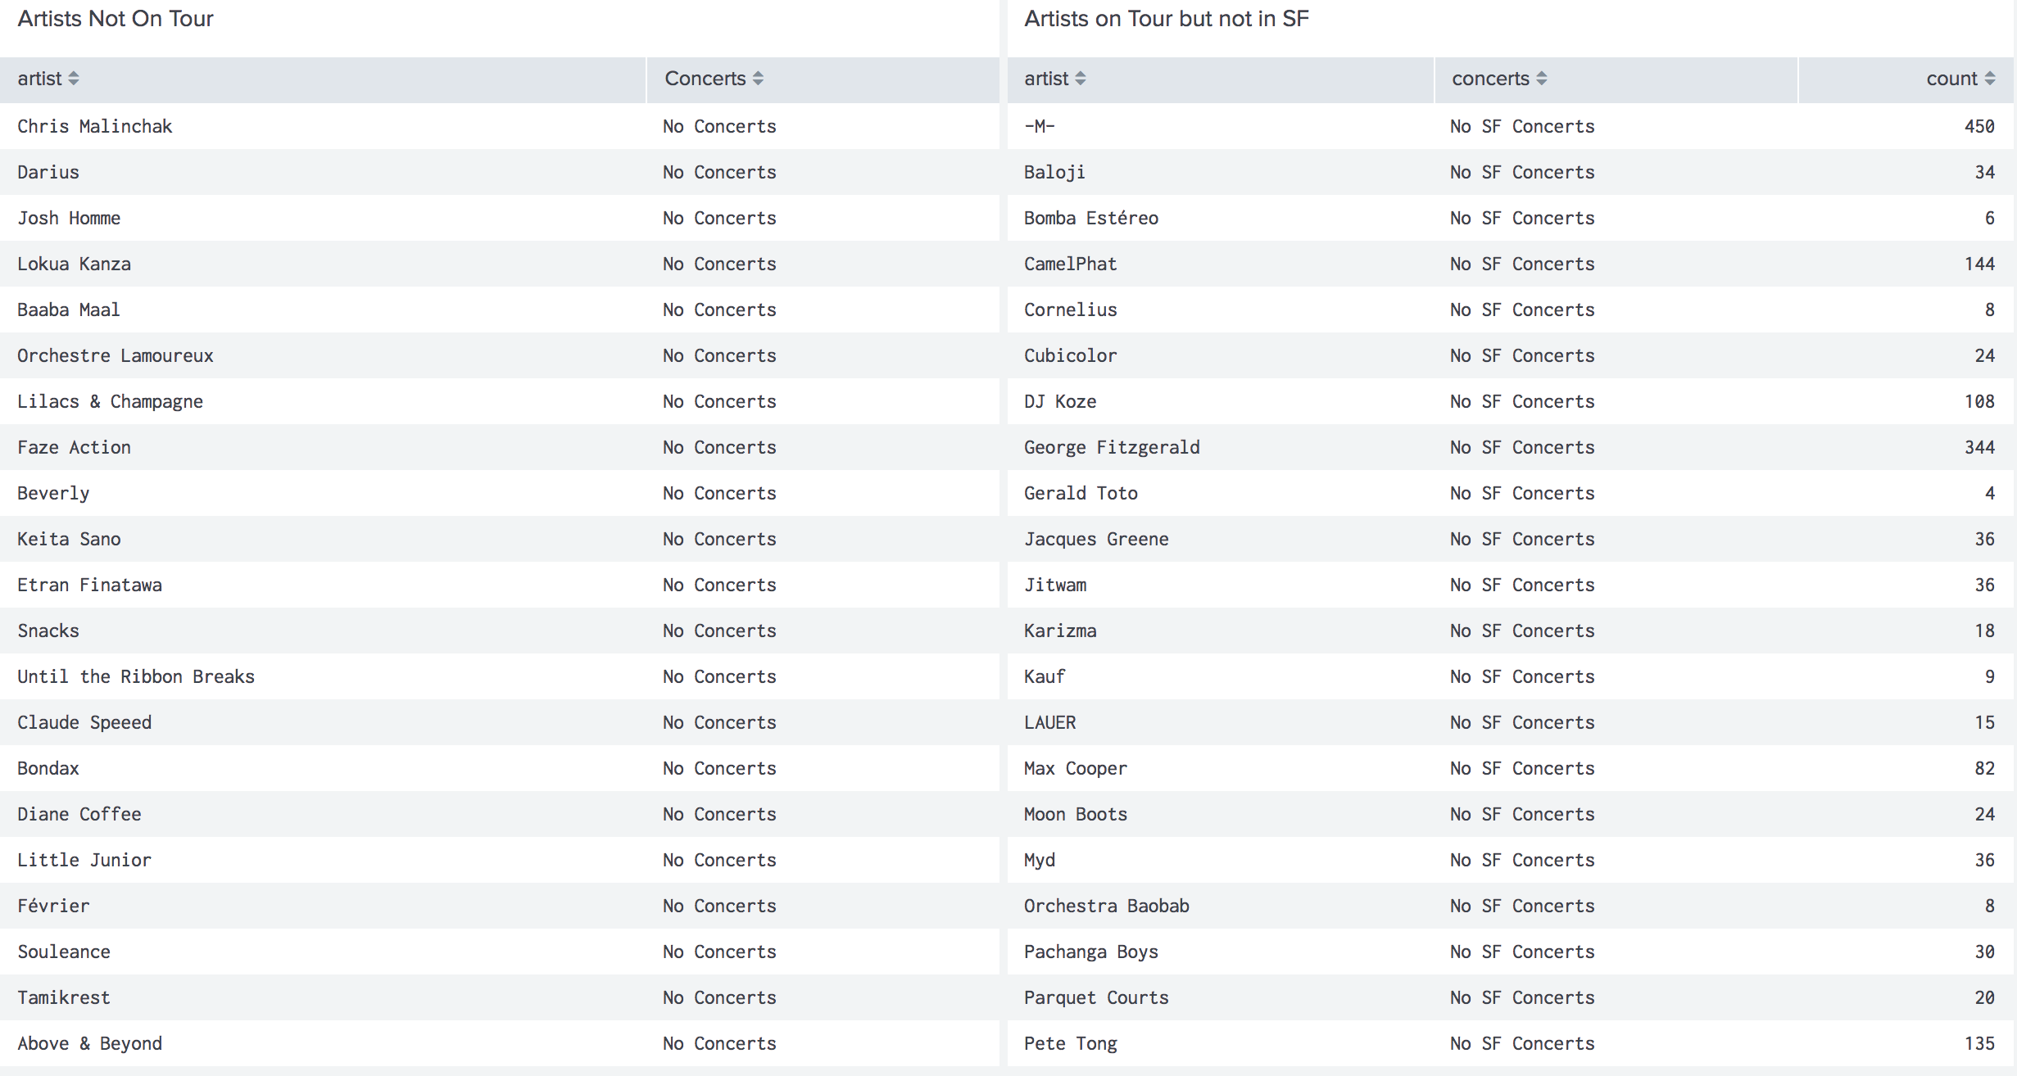The height and width of the screenshot is (1076, 2017).
Task: Select Cubicolor row
Action: click(x=1510, y=355)
